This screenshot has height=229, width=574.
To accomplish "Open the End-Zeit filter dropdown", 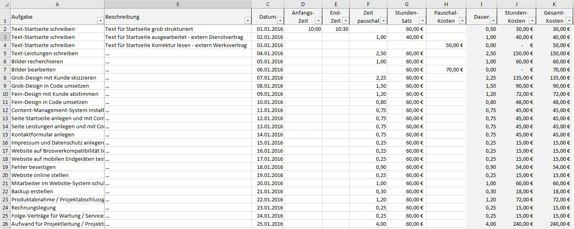I will [x=346, y=21].
